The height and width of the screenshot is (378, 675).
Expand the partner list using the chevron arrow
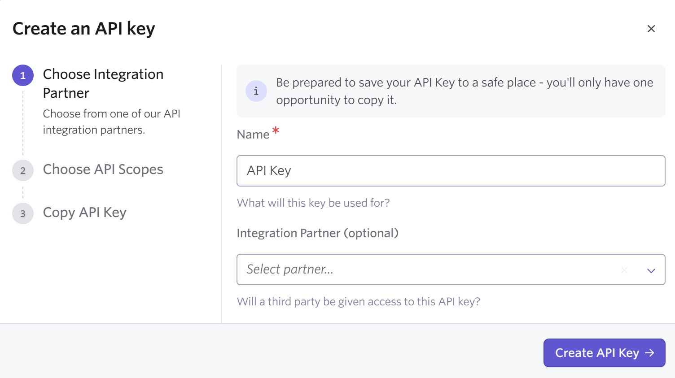tap(651, 270)
